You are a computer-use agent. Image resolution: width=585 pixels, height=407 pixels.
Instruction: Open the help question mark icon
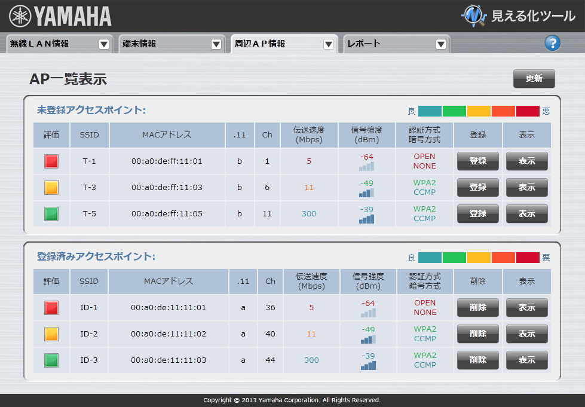coord(552,43)
